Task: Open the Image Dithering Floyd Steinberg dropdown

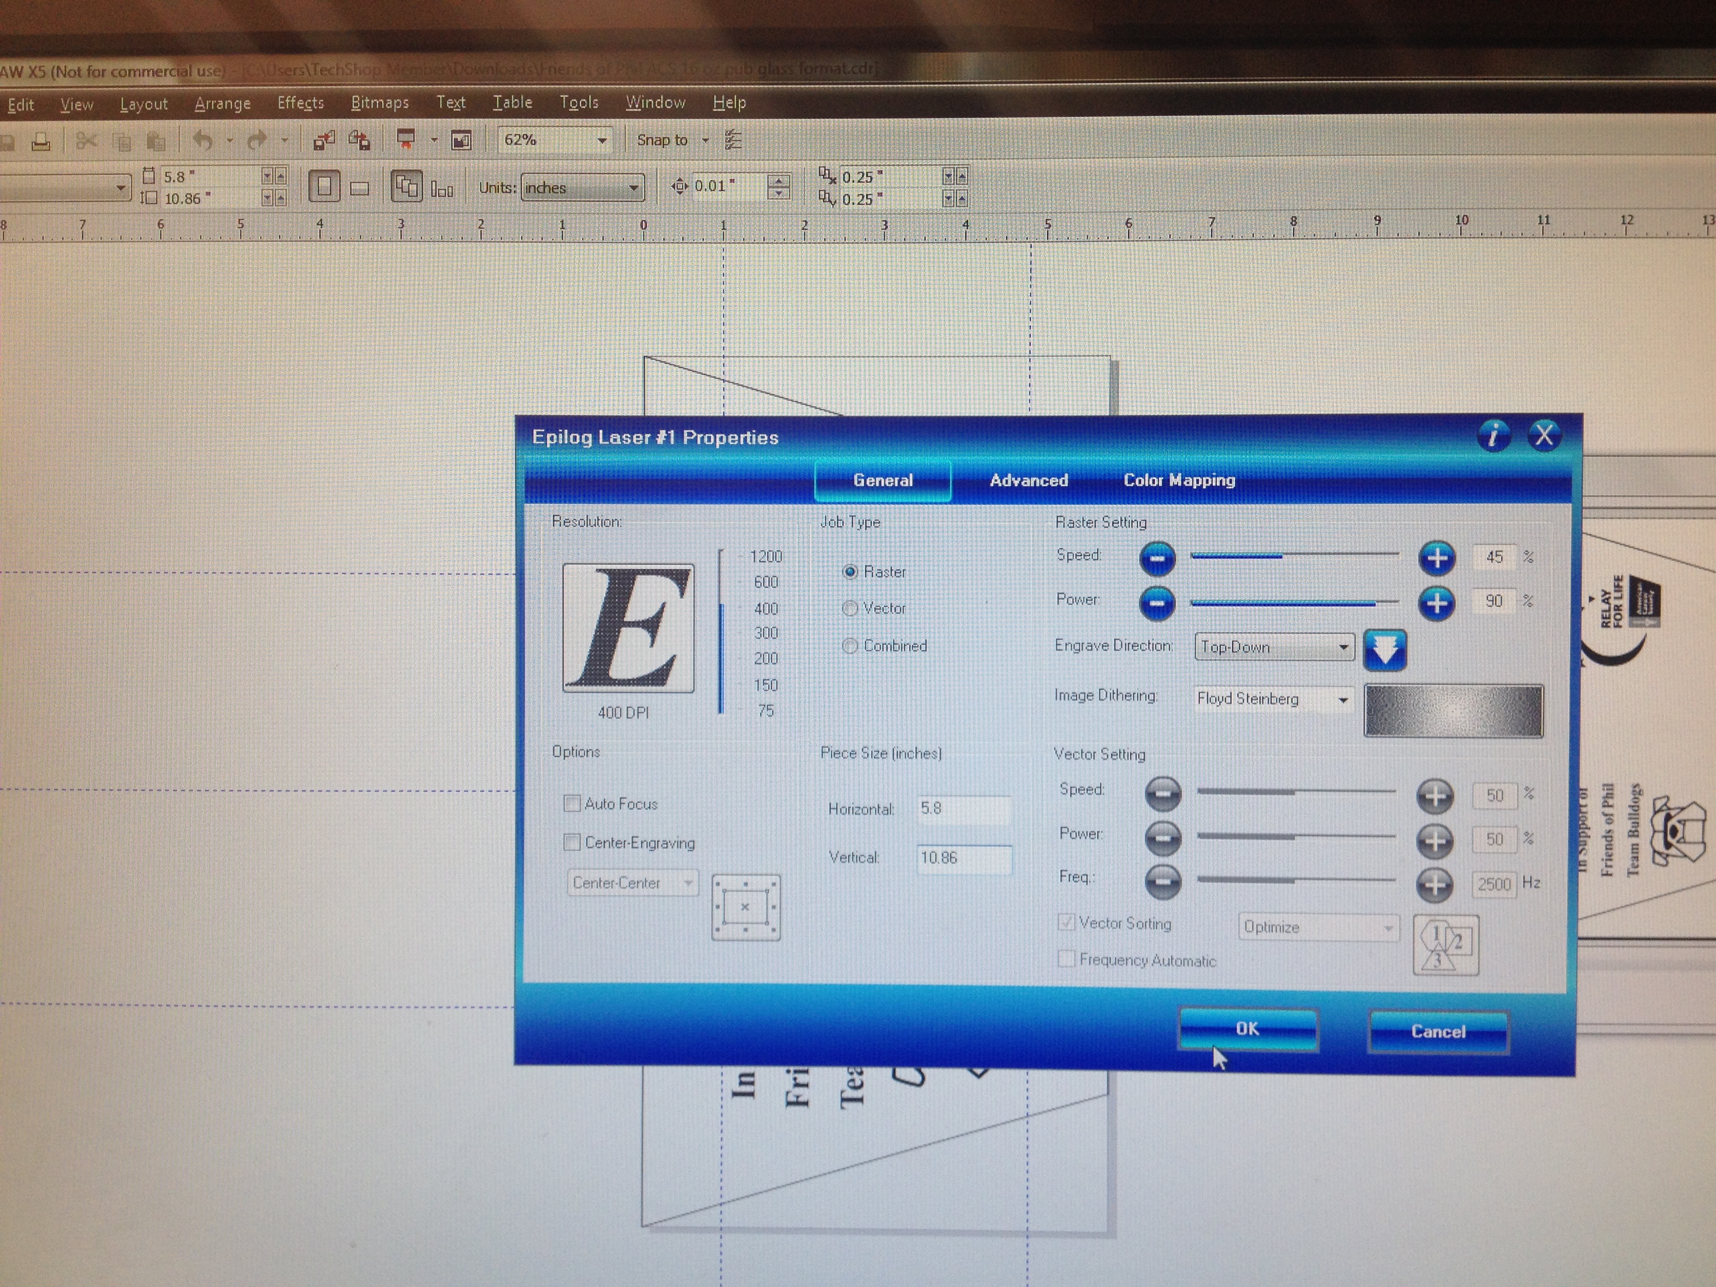Action: [1273, 699]
